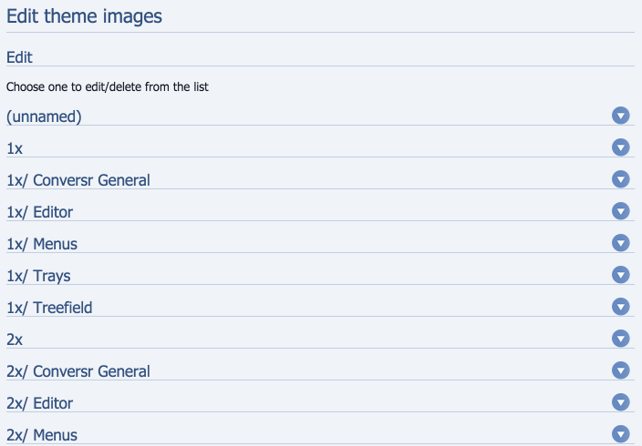Screen dimensions: 642x446
Task: Select the 2x/ Conversr General label
Action: pyautogui.click(x=78, y=371)
